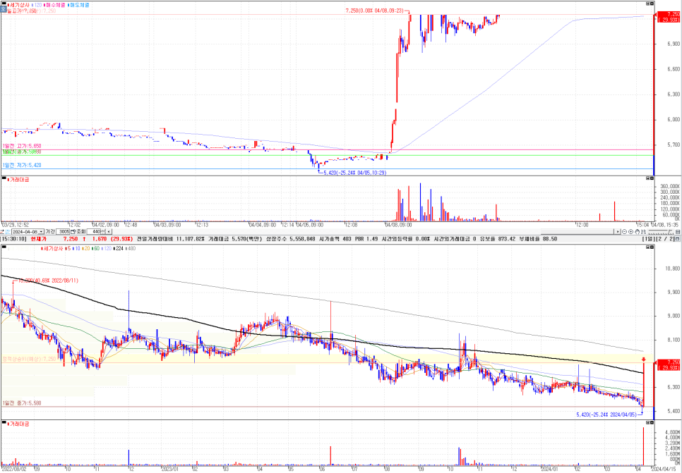Click the 거래대금 label of the lower volume pane

tap(18, 424)
